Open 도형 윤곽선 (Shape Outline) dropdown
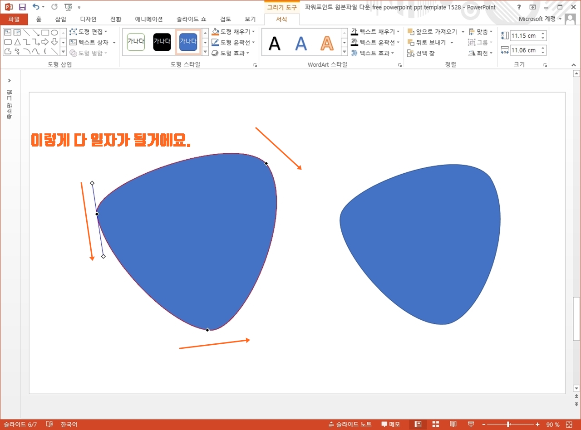581x430 pixels. click(233, 42)
